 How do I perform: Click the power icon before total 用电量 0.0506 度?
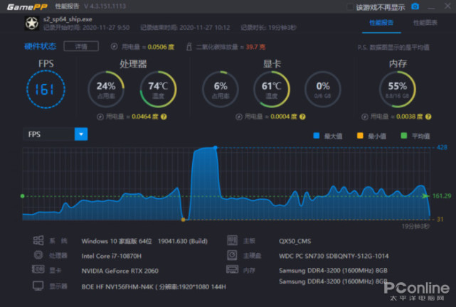pos(115,46)
